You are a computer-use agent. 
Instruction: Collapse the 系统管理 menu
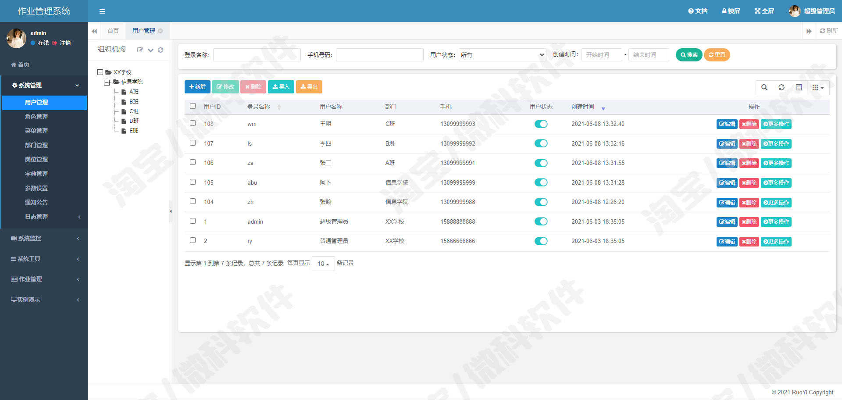(x=44, y=86)
